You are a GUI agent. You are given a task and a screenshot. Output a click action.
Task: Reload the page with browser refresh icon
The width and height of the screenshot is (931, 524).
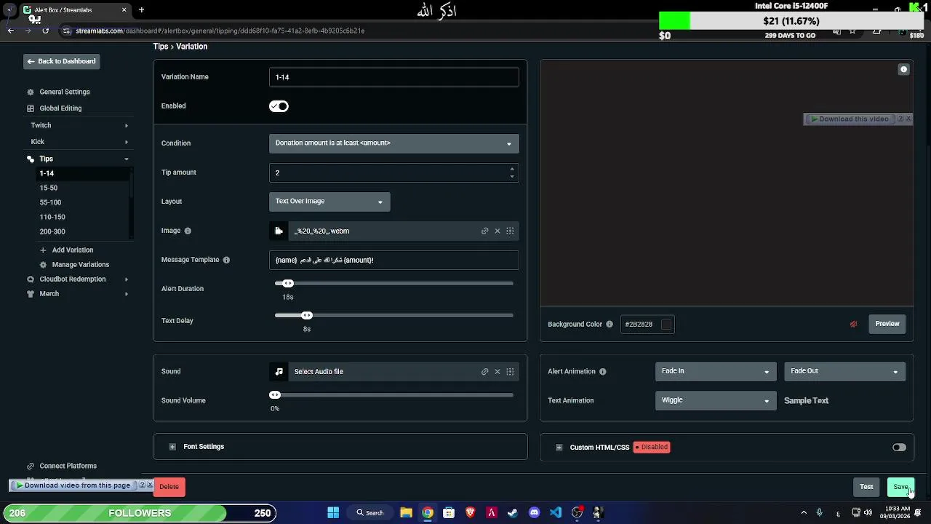point(45,31)
